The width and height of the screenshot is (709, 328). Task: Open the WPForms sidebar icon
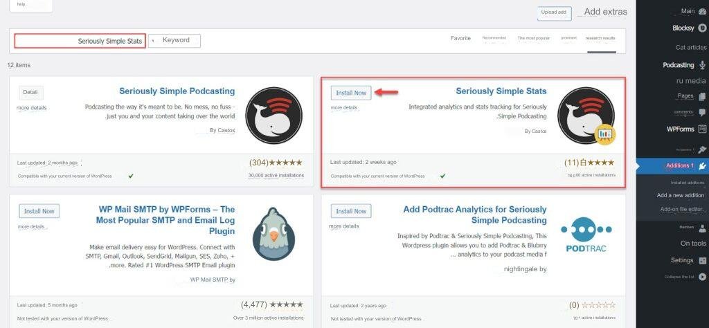pos(702,129)
